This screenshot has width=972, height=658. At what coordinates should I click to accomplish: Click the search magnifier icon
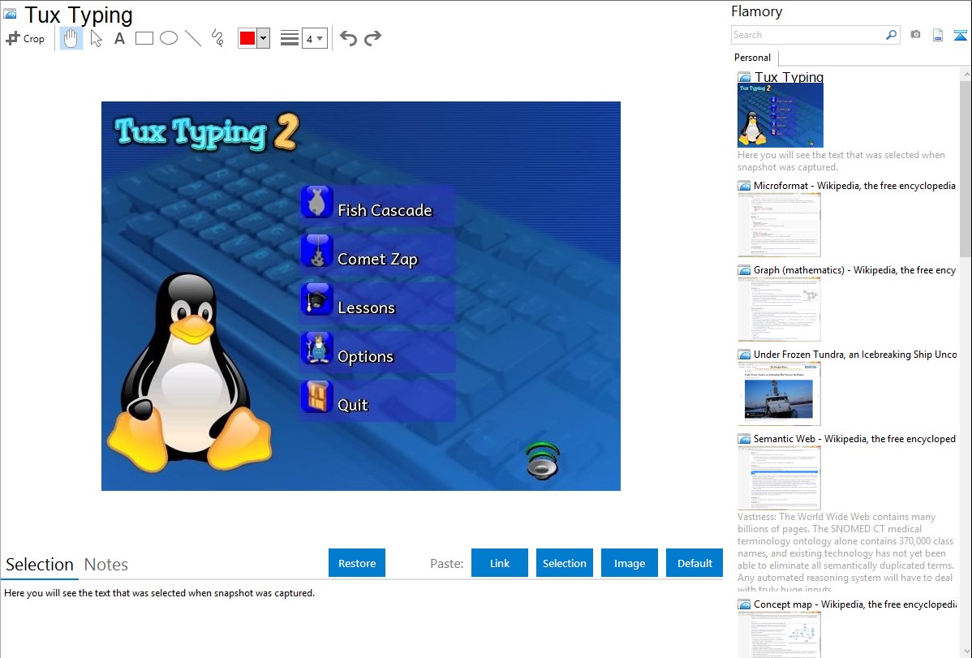click(x=892, y=35)
